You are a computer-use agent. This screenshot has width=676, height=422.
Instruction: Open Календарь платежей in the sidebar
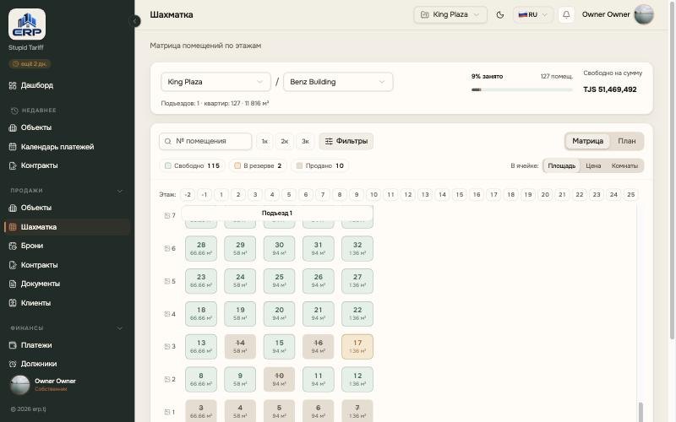click(x=57, y=147)
